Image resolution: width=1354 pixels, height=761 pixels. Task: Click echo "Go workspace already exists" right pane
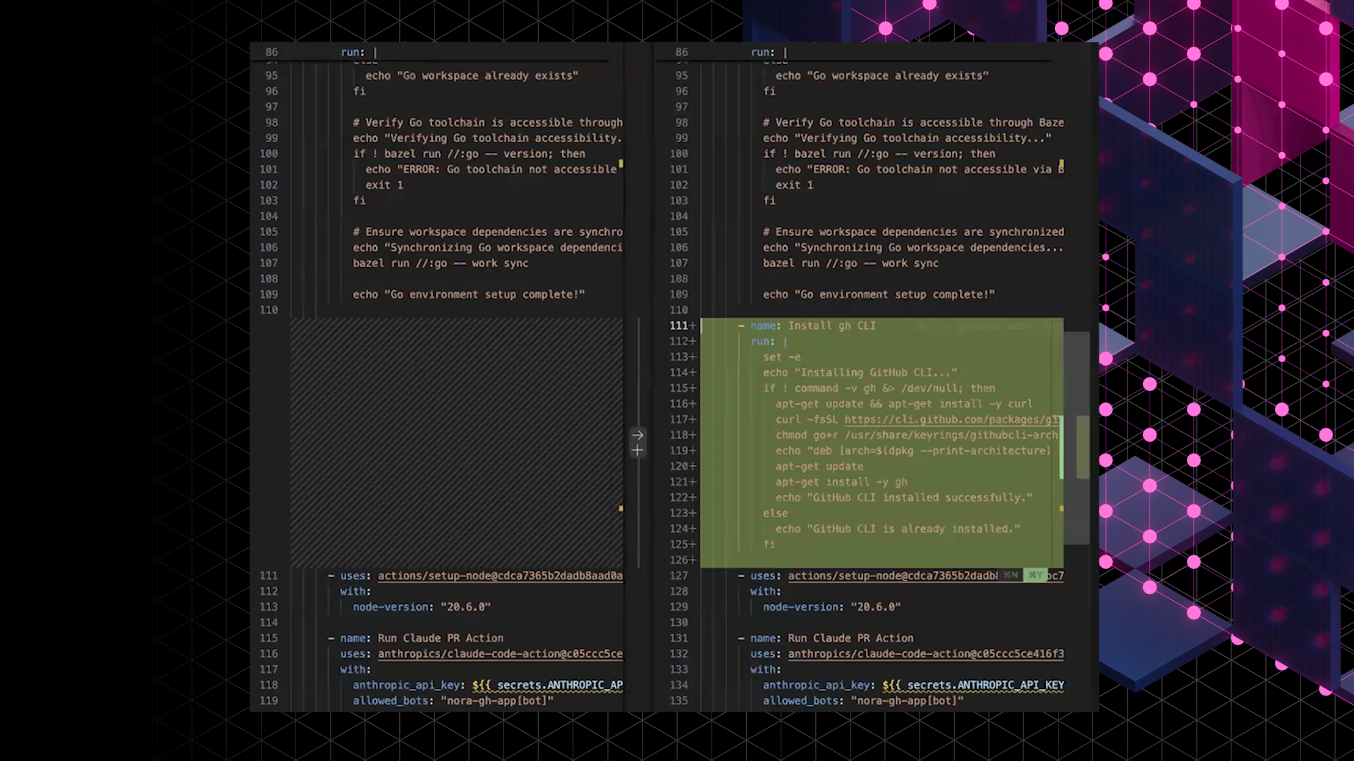tap(882, 75)
